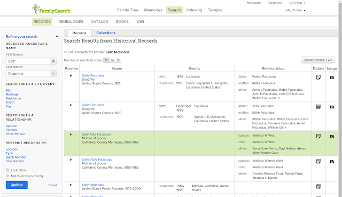342x197 pixels.
Task: Restrict records by Batch Number
Action: (x=16, y=157)
